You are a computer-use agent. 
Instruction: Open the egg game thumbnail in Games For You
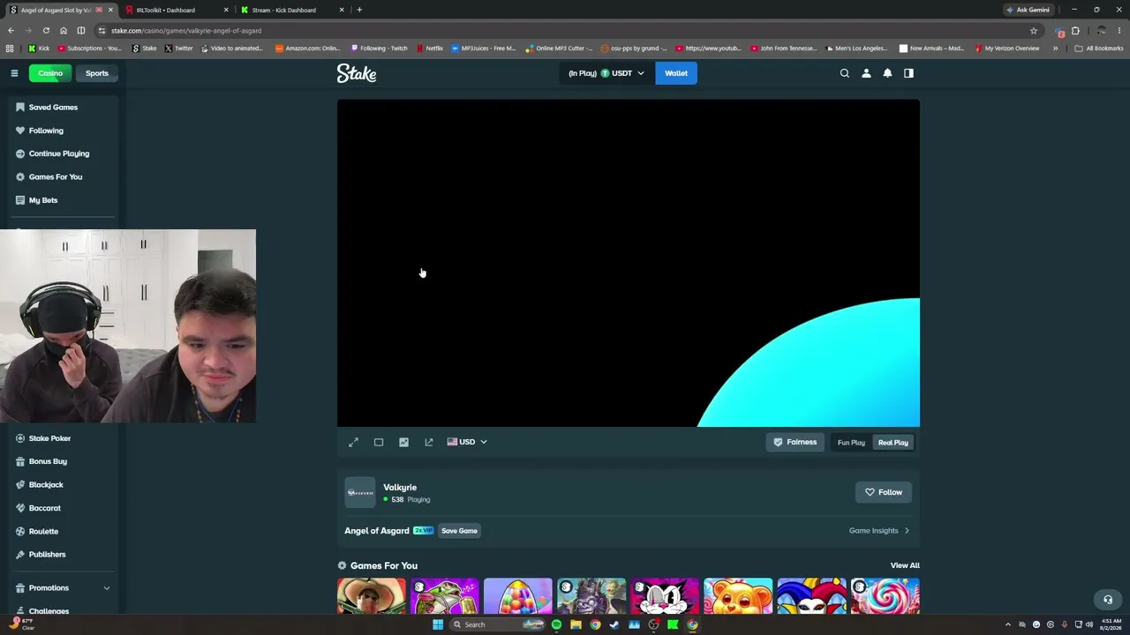click(x=518, y=596)
